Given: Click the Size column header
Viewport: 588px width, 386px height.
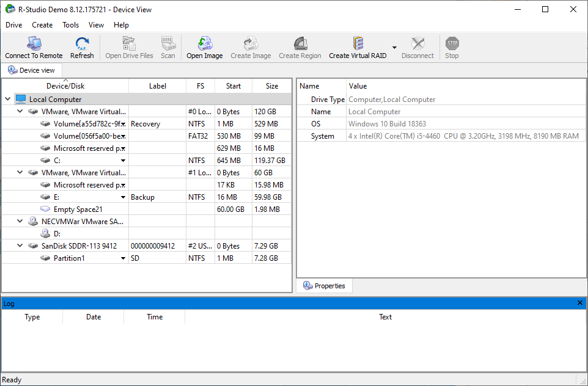Looking at the screenshot, I should point(272,86).
